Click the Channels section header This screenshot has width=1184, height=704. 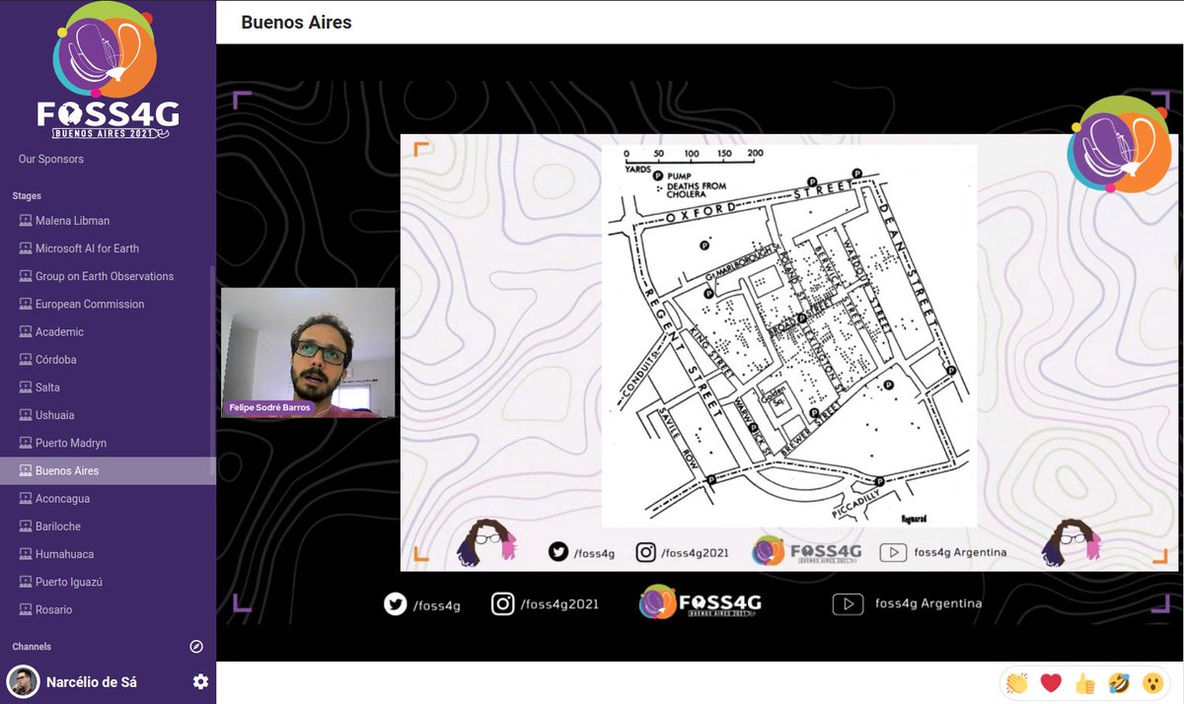[x=32, y=647]
